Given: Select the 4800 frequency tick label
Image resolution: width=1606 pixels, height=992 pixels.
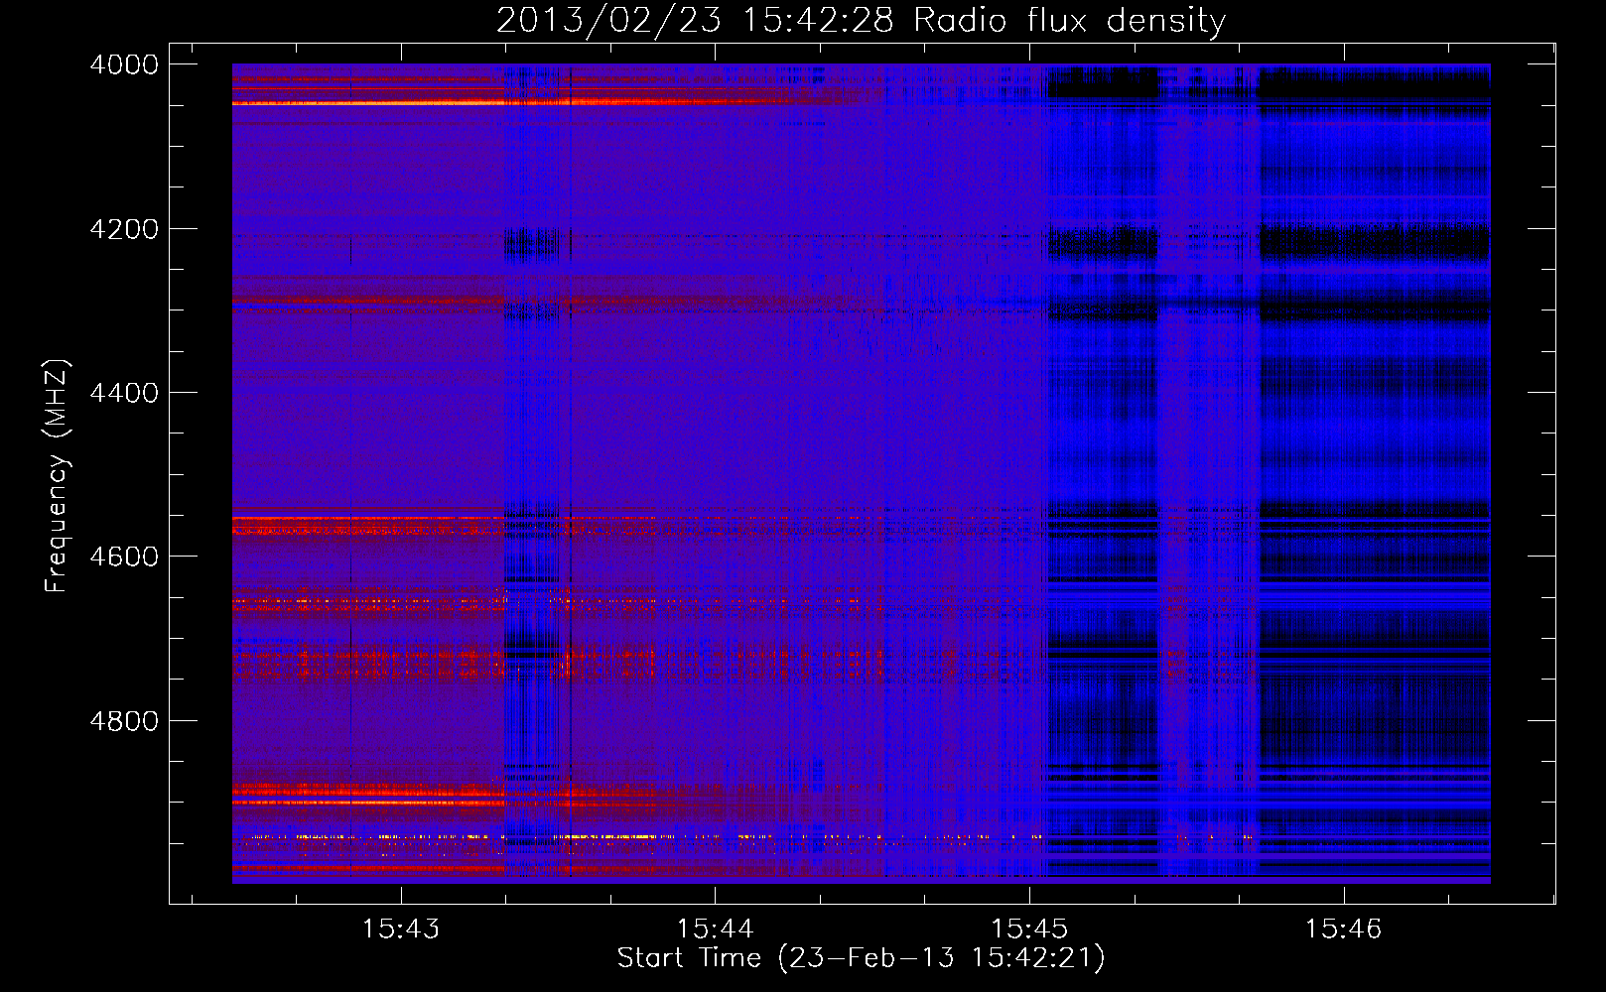Looking at the screenshot, I should click(124, 721).
